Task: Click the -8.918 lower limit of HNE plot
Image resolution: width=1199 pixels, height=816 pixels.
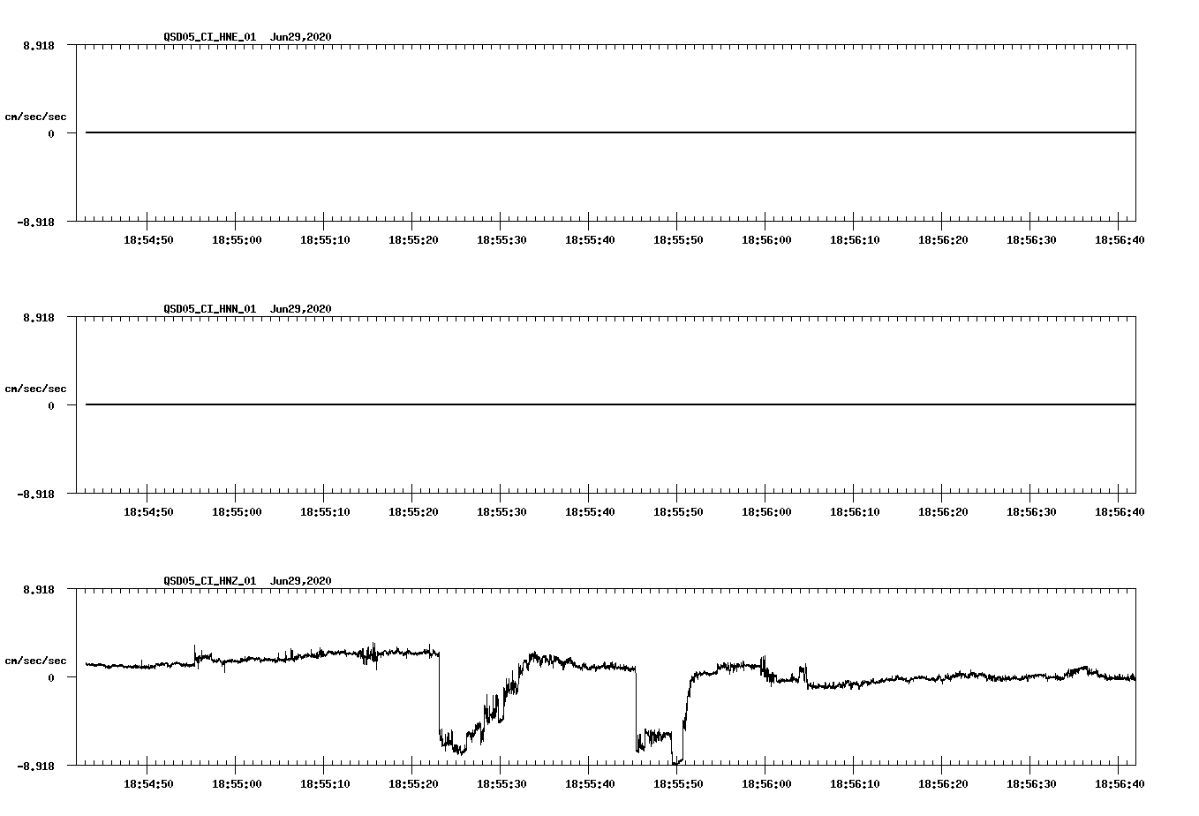Action: [x=36, y=223]
